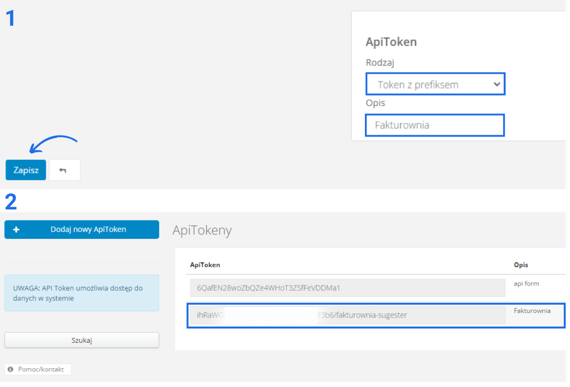Click the Fakturownia description in token table

click(x=532, y=311)
